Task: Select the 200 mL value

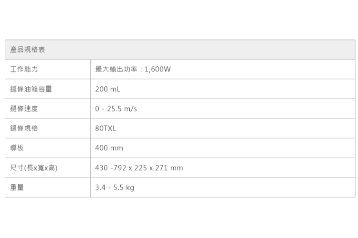Action: [x=108, y=89]
